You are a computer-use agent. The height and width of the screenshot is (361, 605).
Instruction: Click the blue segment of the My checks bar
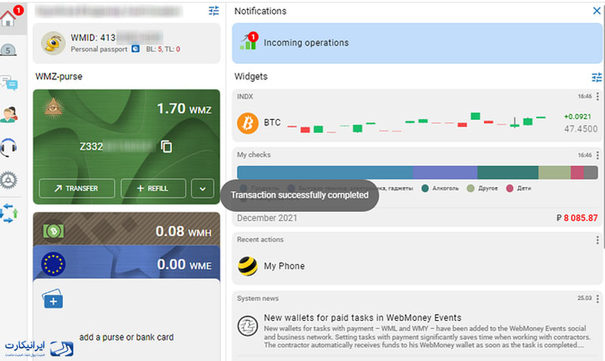click(x=325, y=173)
